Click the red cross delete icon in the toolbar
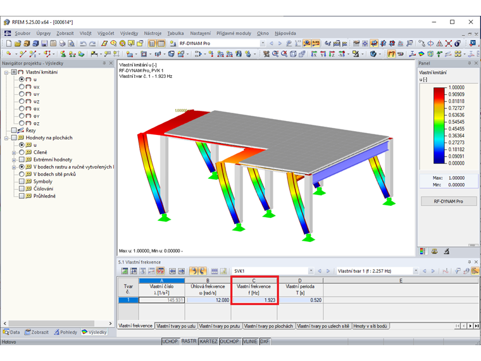Viewport: 481px width, 361px height. (449, 44)
